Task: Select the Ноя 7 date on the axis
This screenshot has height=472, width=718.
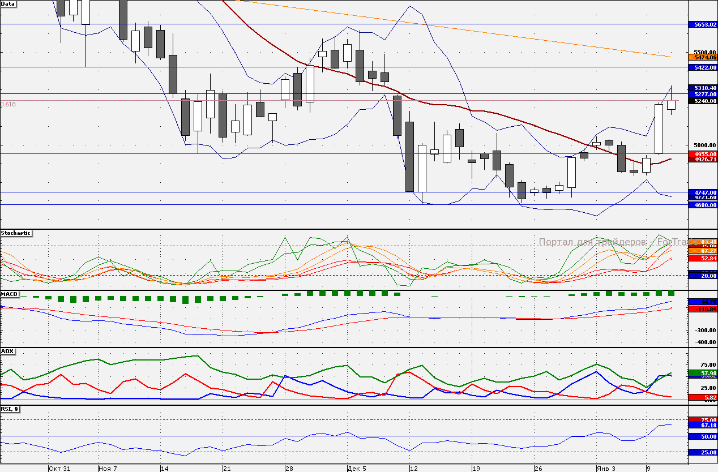Action: tap(108, 469)
